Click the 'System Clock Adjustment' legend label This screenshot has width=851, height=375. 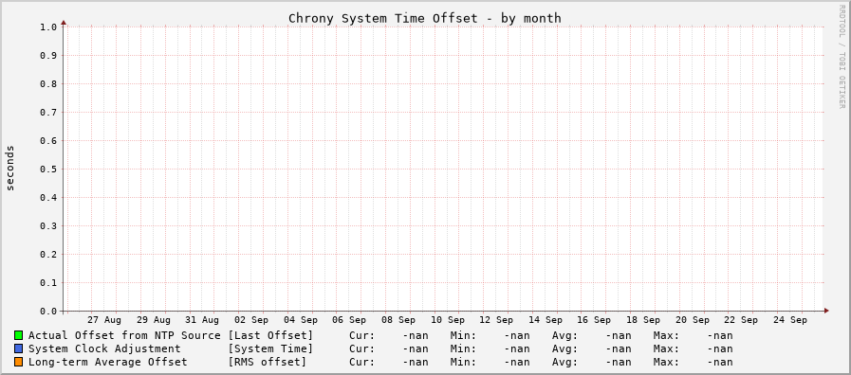pos(104,348)
